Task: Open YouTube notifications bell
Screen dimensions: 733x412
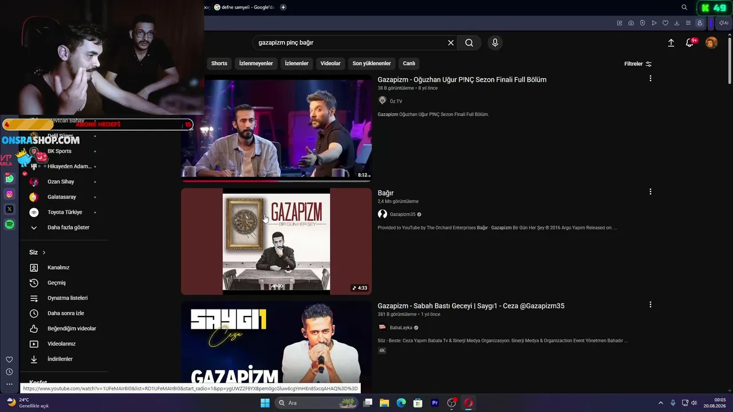Action: point(690,43)
